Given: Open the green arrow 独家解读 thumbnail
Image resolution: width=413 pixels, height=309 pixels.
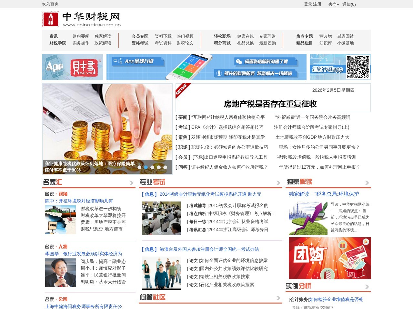Looking at the screenshot, I should click(x=308, y=218).
